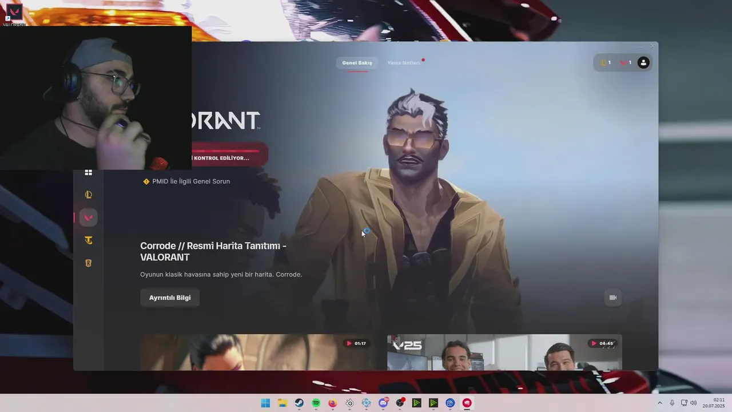Open the network tray icon

pyautogui.click(x=684, y=403)
